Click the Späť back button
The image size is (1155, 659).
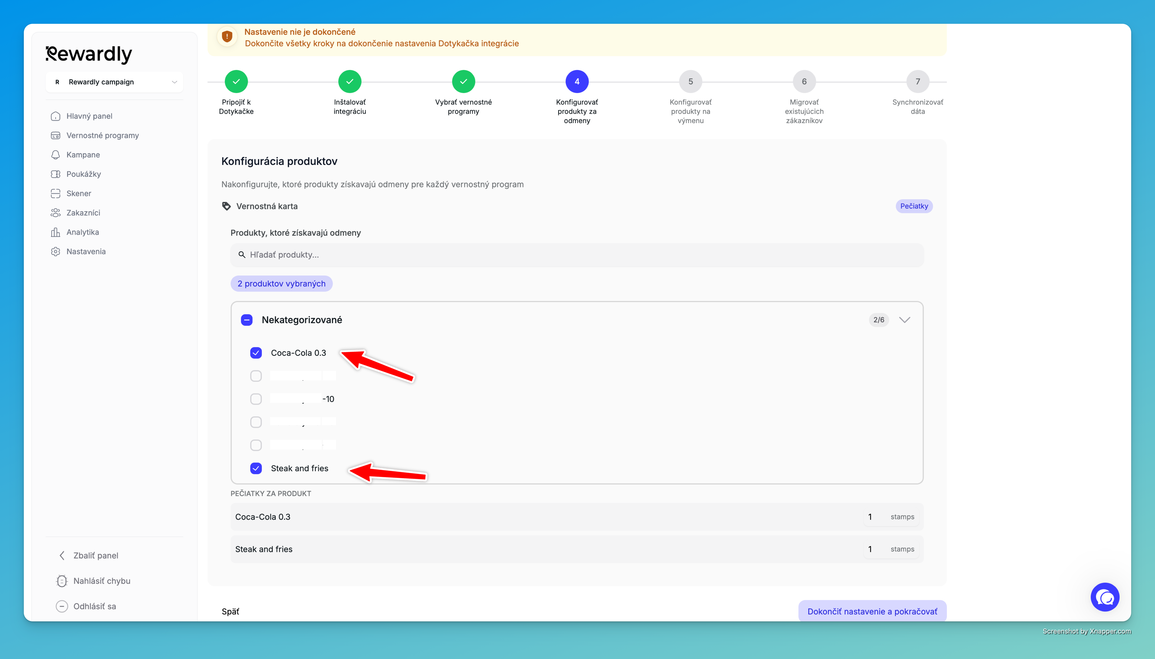click(x=230, y=612)
